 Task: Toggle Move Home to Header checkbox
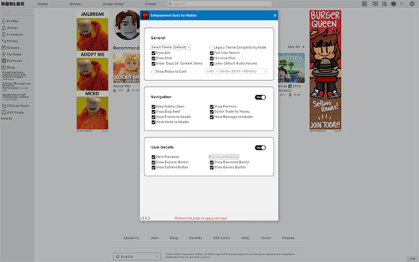click(x=153, y=122)
